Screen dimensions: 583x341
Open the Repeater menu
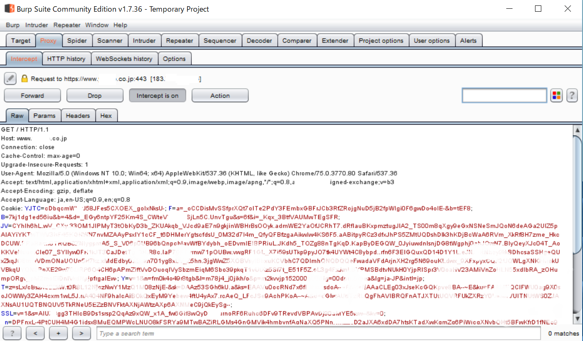tap(67, 25)
